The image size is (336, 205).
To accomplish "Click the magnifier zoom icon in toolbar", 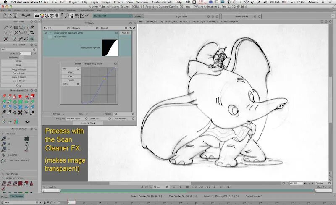I will tap(67, 16).
